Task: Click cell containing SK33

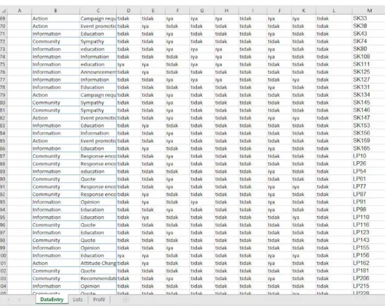Action: click(368, 18)
